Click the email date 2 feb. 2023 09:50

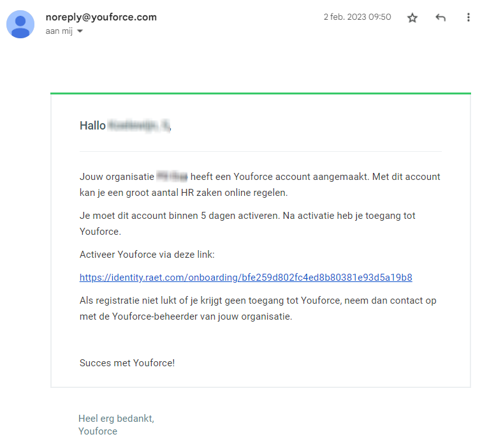coord(357,17)
